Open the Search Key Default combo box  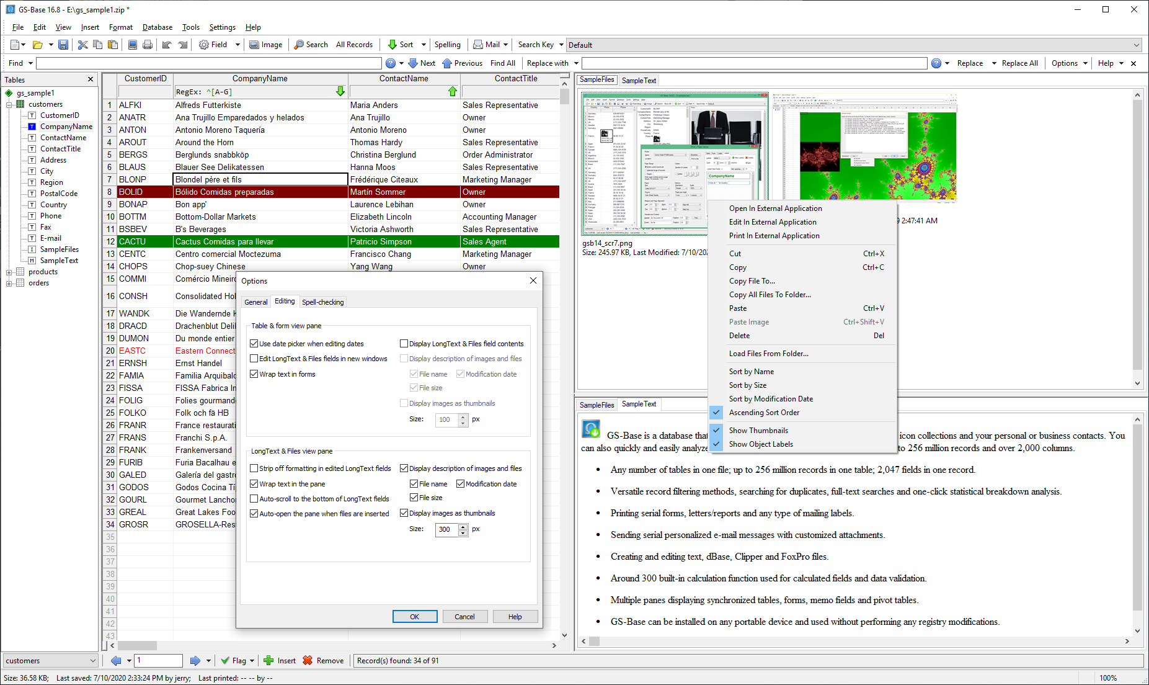point(854,45)
